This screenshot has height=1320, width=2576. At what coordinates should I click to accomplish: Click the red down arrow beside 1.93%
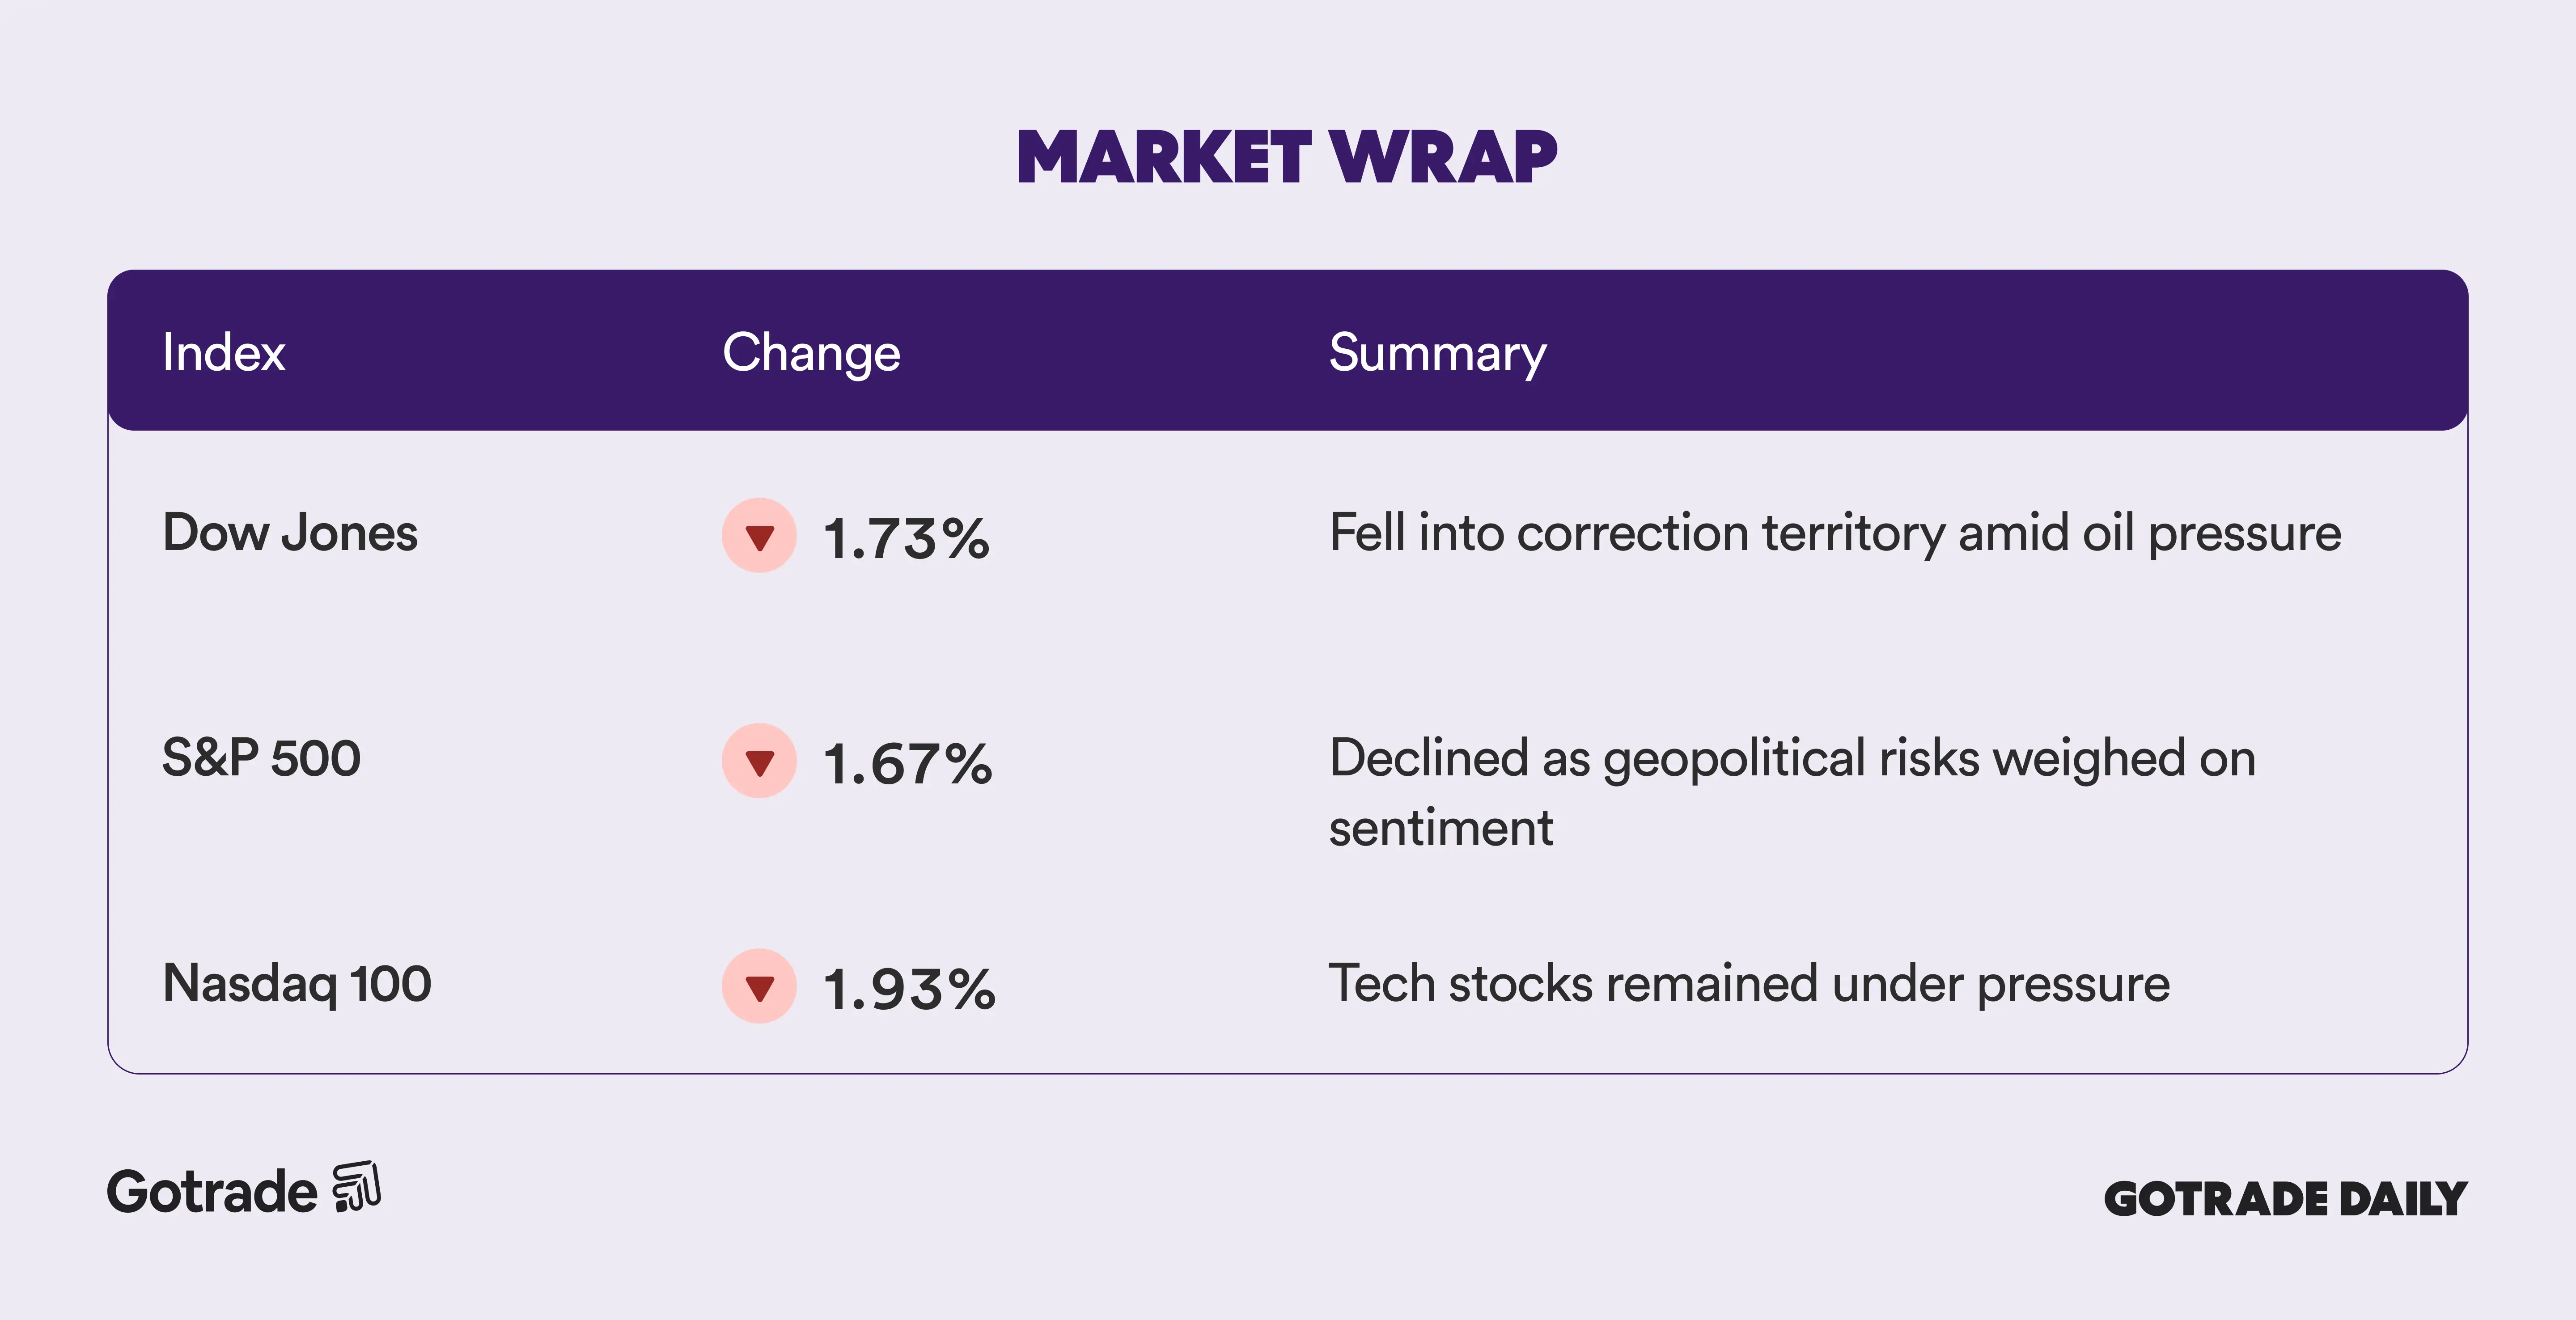pos(759,986)
